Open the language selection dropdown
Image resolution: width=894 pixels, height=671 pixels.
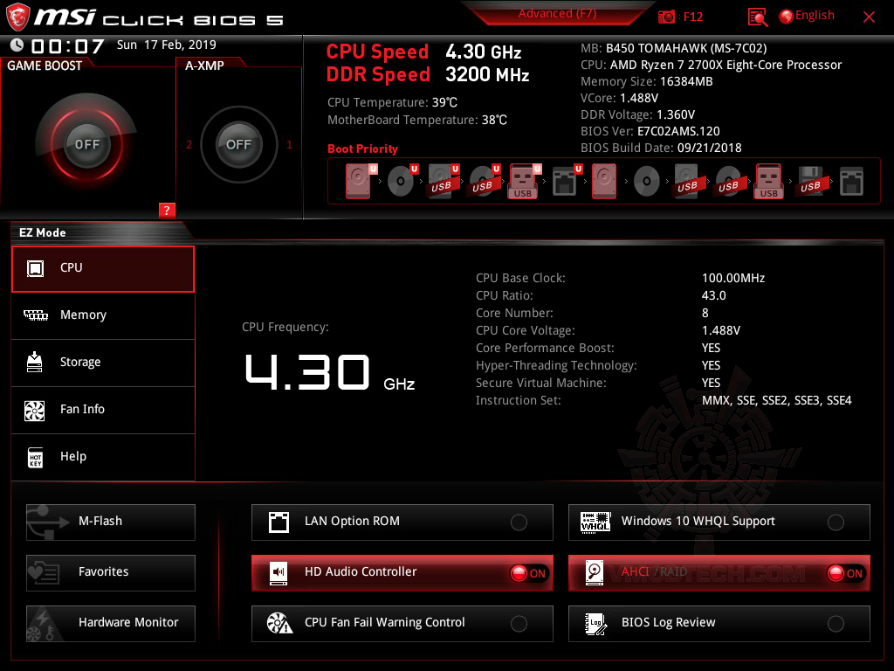tap(805, 15)
